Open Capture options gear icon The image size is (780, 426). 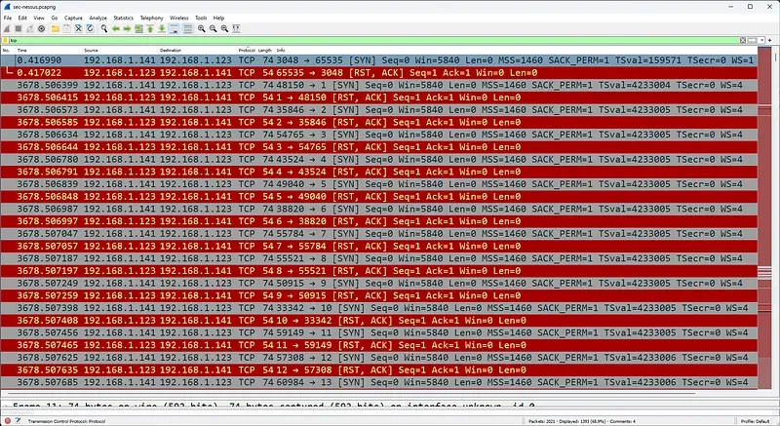coord(41,29)
